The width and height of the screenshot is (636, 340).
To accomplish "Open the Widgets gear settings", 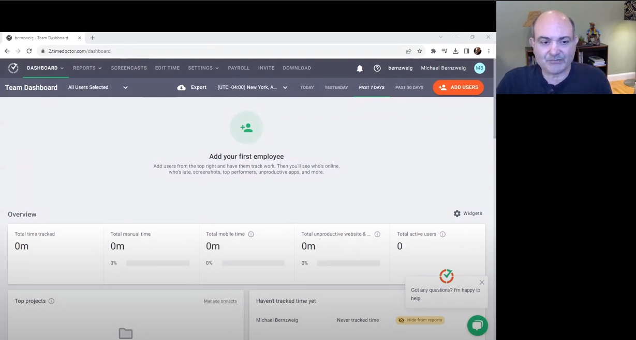I will pyautogui.click(x=457, y=213).
